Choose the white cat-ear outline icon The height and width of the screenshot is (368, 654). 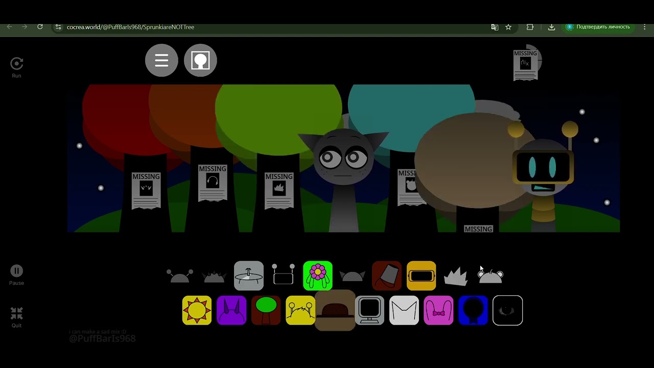(404, 310)
